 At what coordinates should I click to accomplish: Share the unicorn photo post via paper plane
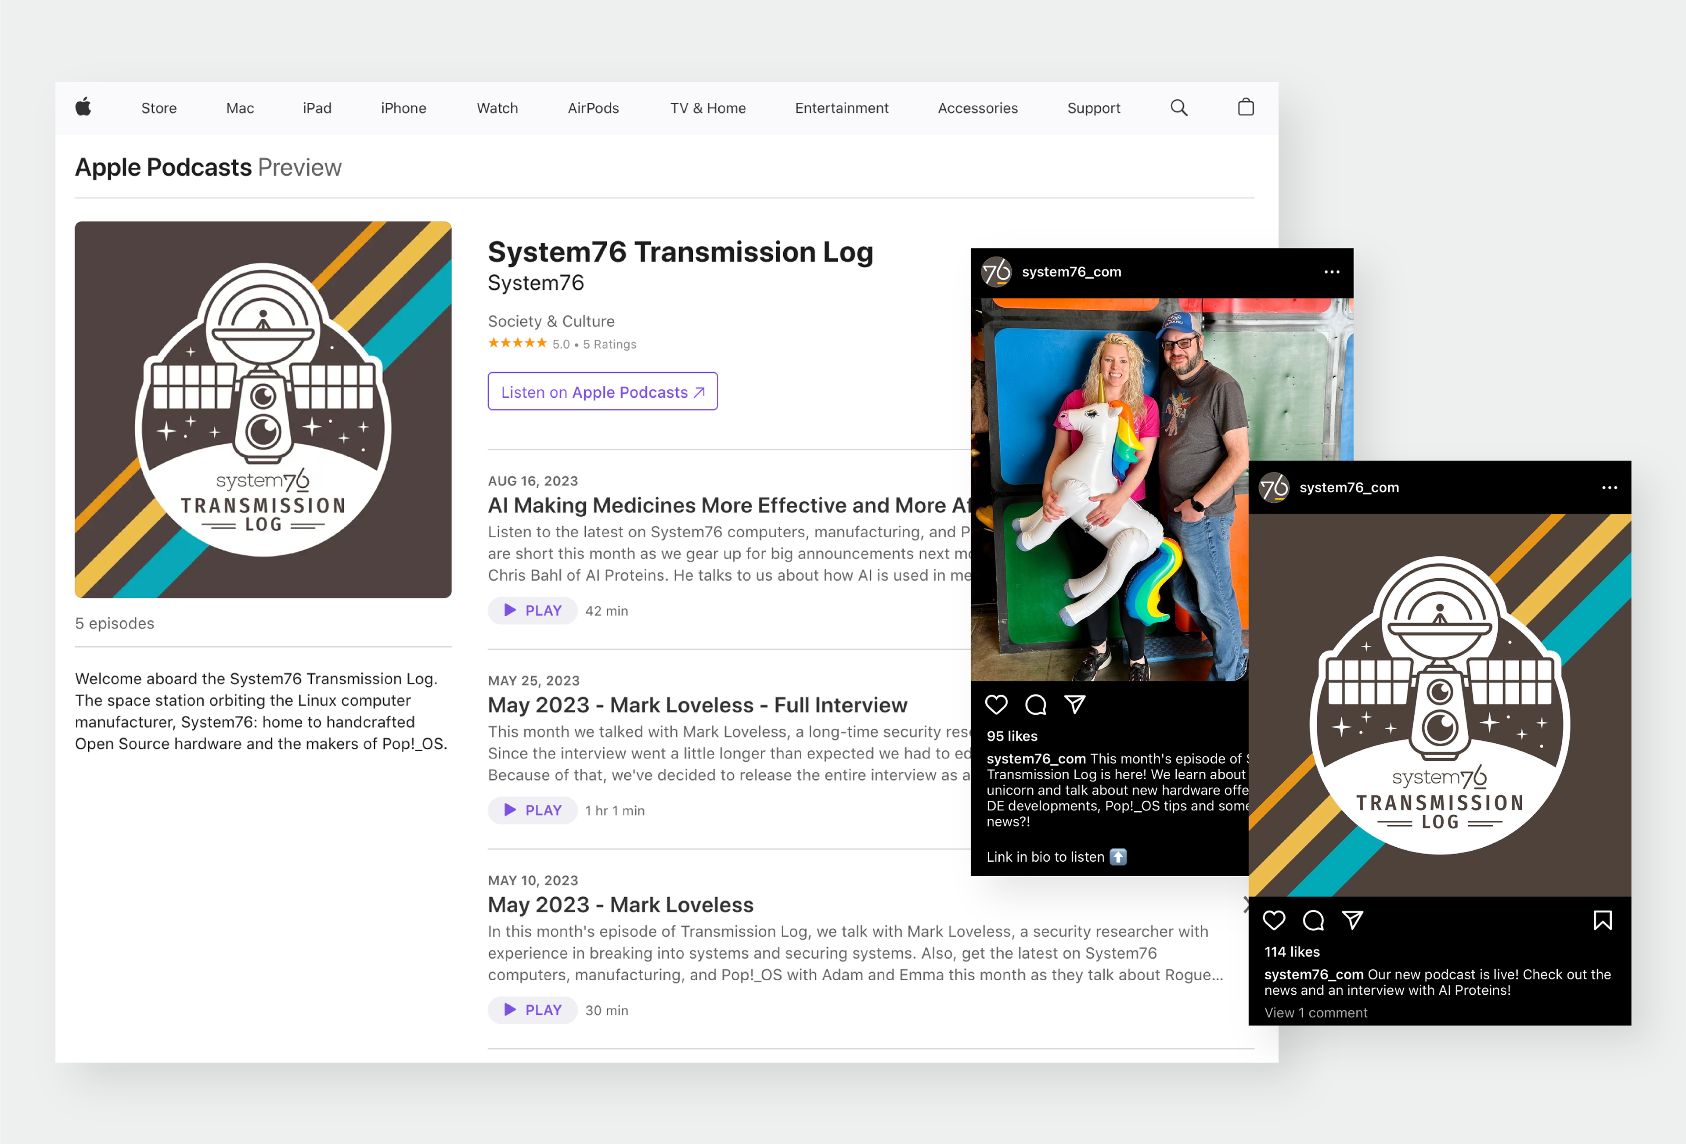pos(1074,704)
